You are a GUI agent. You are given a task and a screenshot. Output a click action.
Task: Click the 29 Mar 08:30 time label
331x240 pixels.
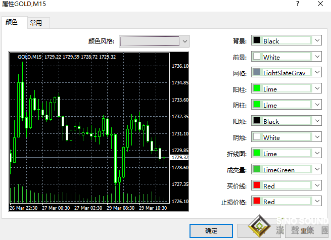click(x=121, y=208)
